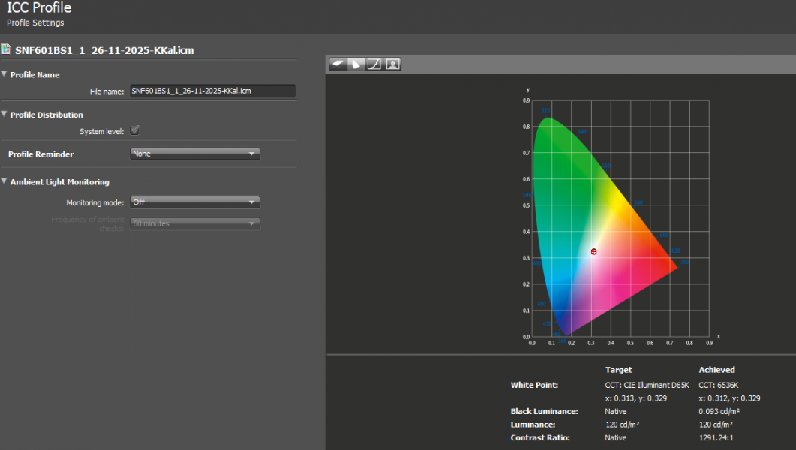The height and width of the screenshot is (450, 796).
Task: Click the 60 minutes frequency dropdown
Action: point(195,223)
